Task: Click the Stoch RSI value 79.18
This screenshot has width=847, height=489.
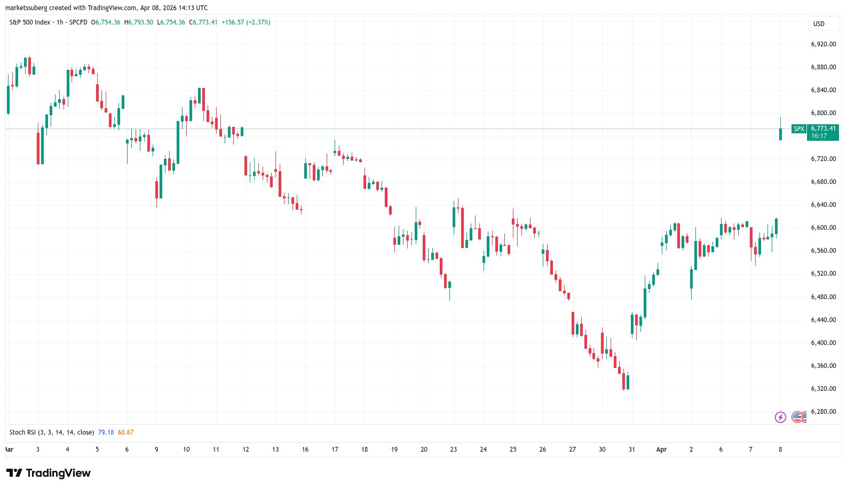Action: coord(106,432)
